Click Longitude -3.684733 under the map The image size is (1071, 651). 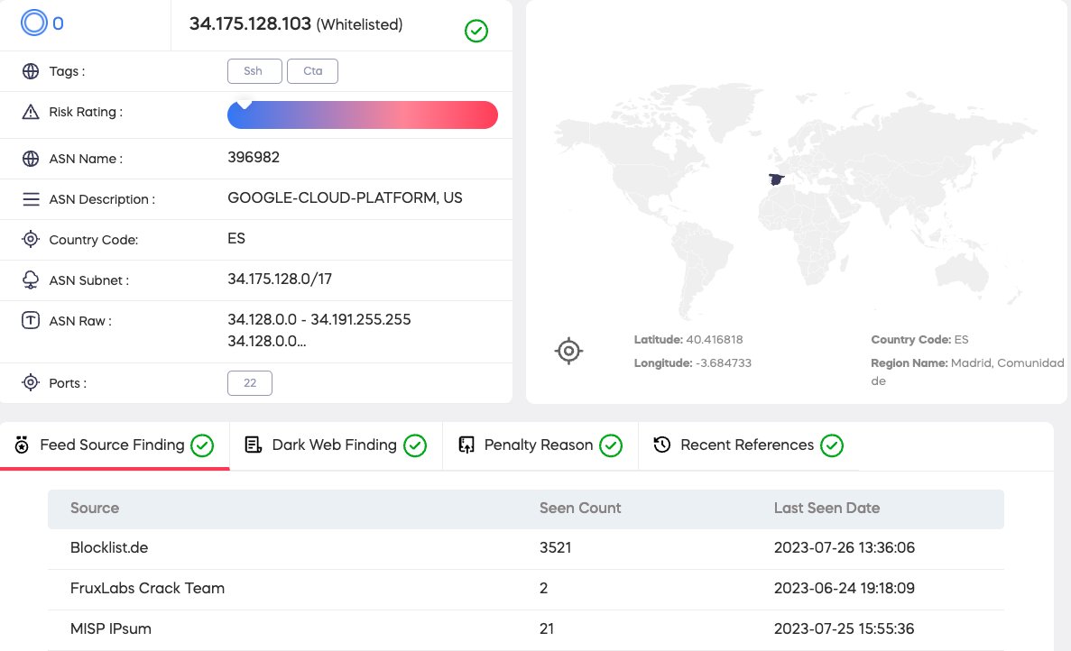pos(693,363)
